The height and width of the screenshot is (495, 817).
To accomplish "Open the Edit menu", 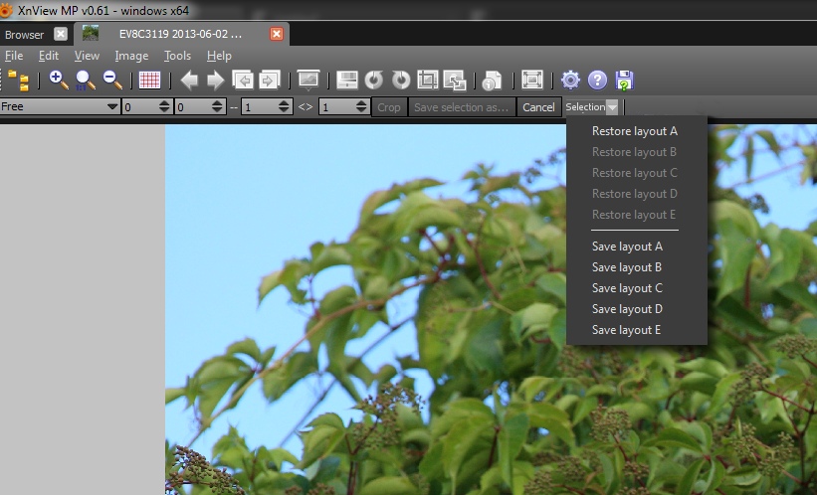I will 49,56.
